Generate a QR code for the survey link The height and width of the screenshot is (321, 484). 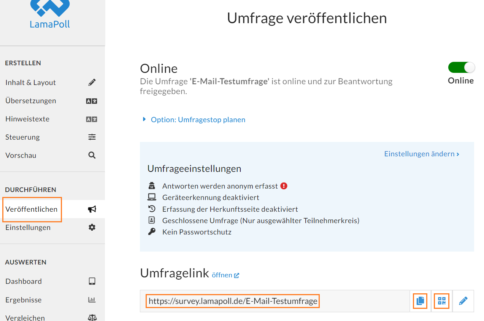442,301
